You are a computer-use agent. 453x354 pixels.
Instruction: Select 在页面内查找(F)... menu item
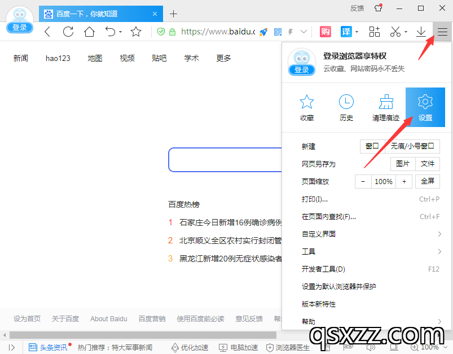tap(371, 217)
